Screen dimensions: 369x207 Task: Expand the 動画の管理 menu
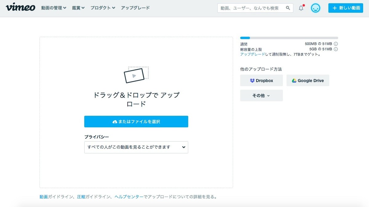coord(54,8)
